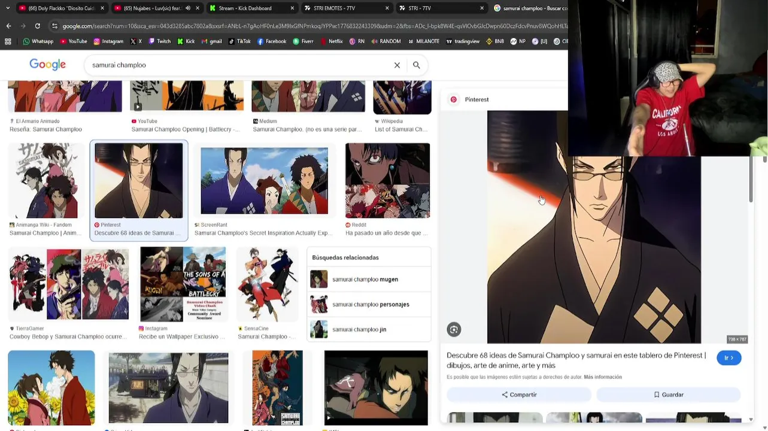Viewport: 768px width, 431px height.
Task: Select related search samurai champloo jin
Action: coord(369,329)
